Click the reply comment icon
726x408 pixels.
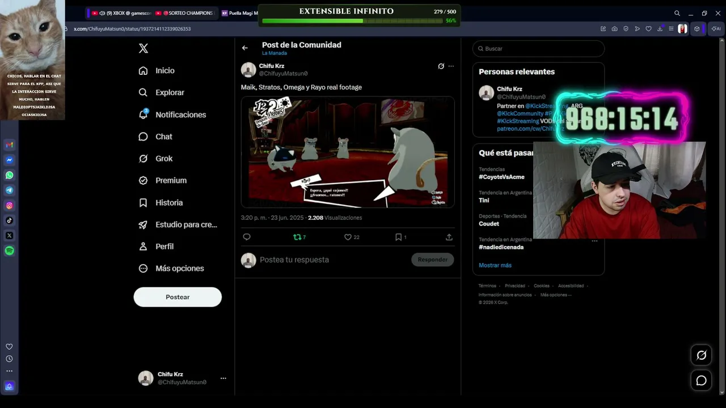[247, 237]
